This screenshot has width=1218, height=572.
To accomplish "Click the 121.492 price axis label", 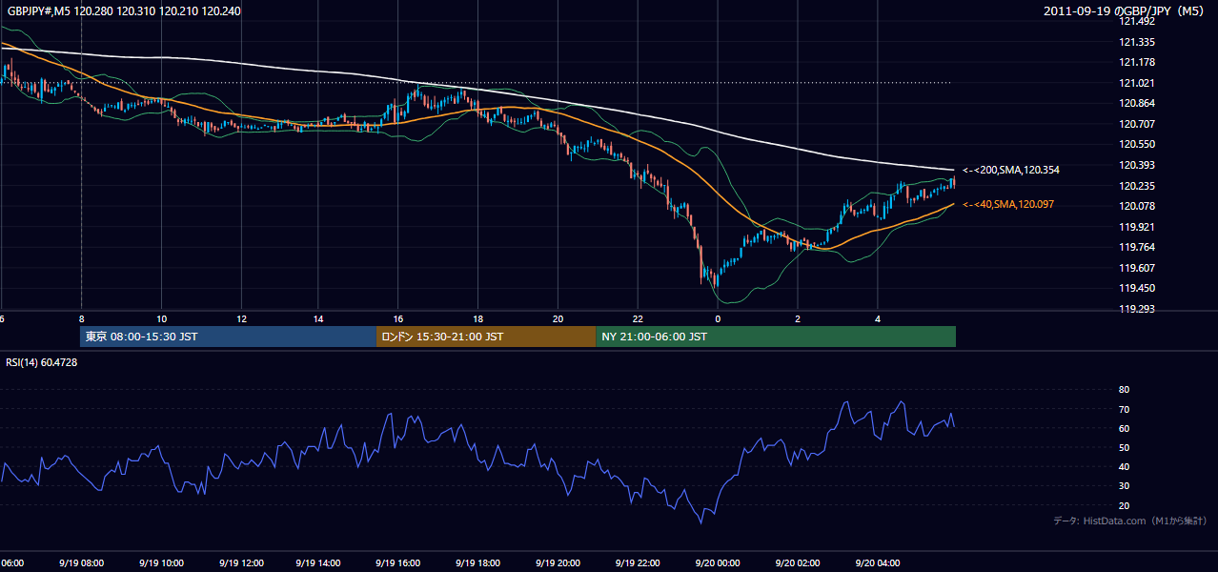I will point(1137,21).
